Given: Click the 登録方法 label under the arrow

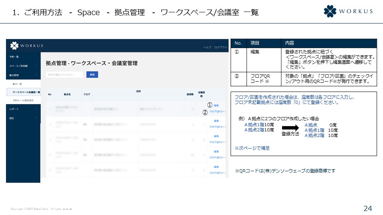Looking at the screenshot, I should tap(290, 134).
